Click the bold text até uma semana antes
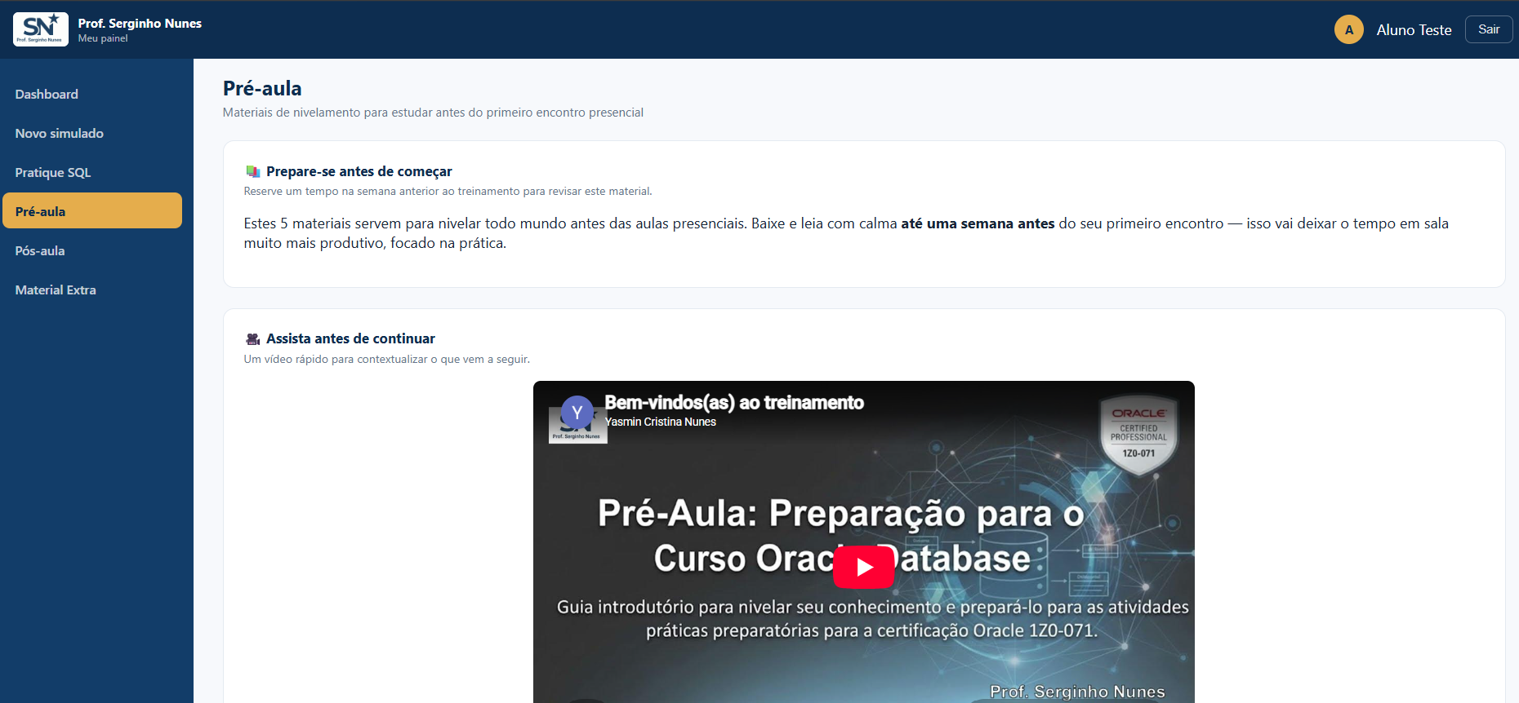Image resolution: width=1519 pixels, height=703 pixels. coord(978,223)
